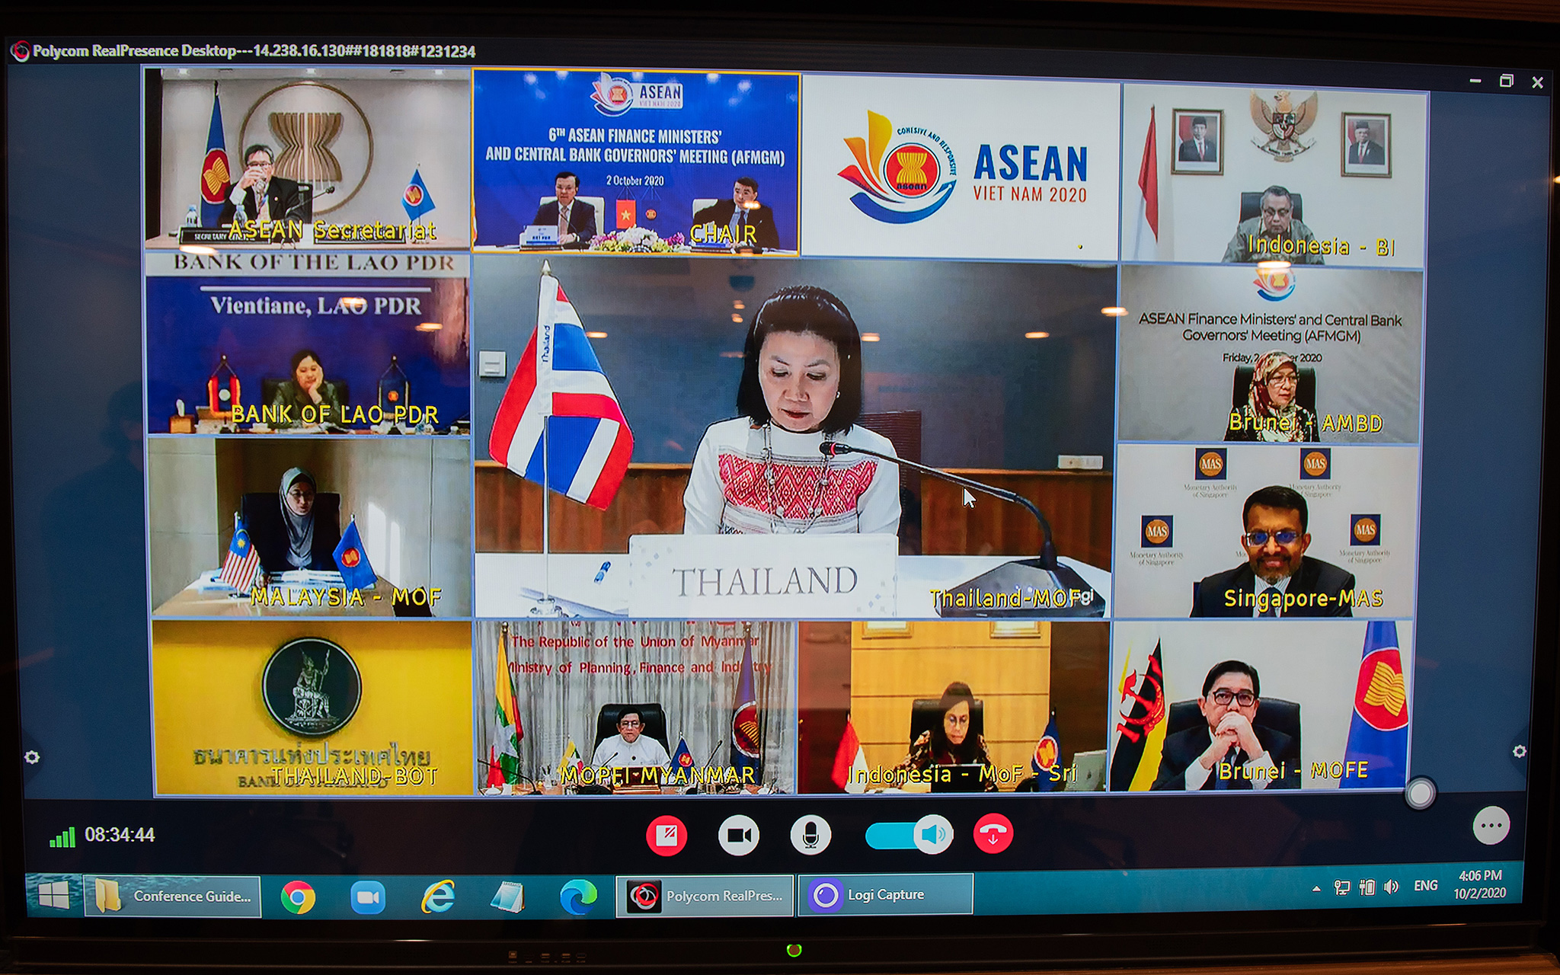Expand the hidden system tray icons arrow
This screenshot has width=1560, height=975.
pos(1316,888)
